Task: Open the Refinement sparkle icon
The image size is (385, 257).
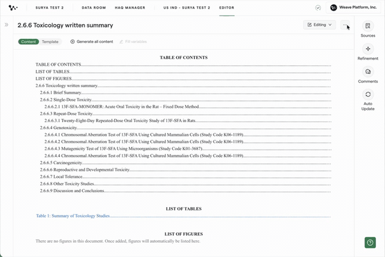Action: (368, 49)
